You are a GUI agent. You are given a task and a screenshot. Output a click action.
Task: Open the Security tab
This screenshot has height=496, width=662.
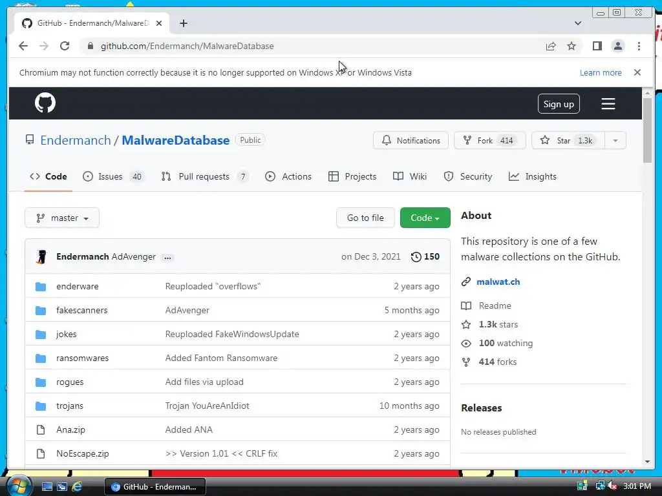click(468, 177)
